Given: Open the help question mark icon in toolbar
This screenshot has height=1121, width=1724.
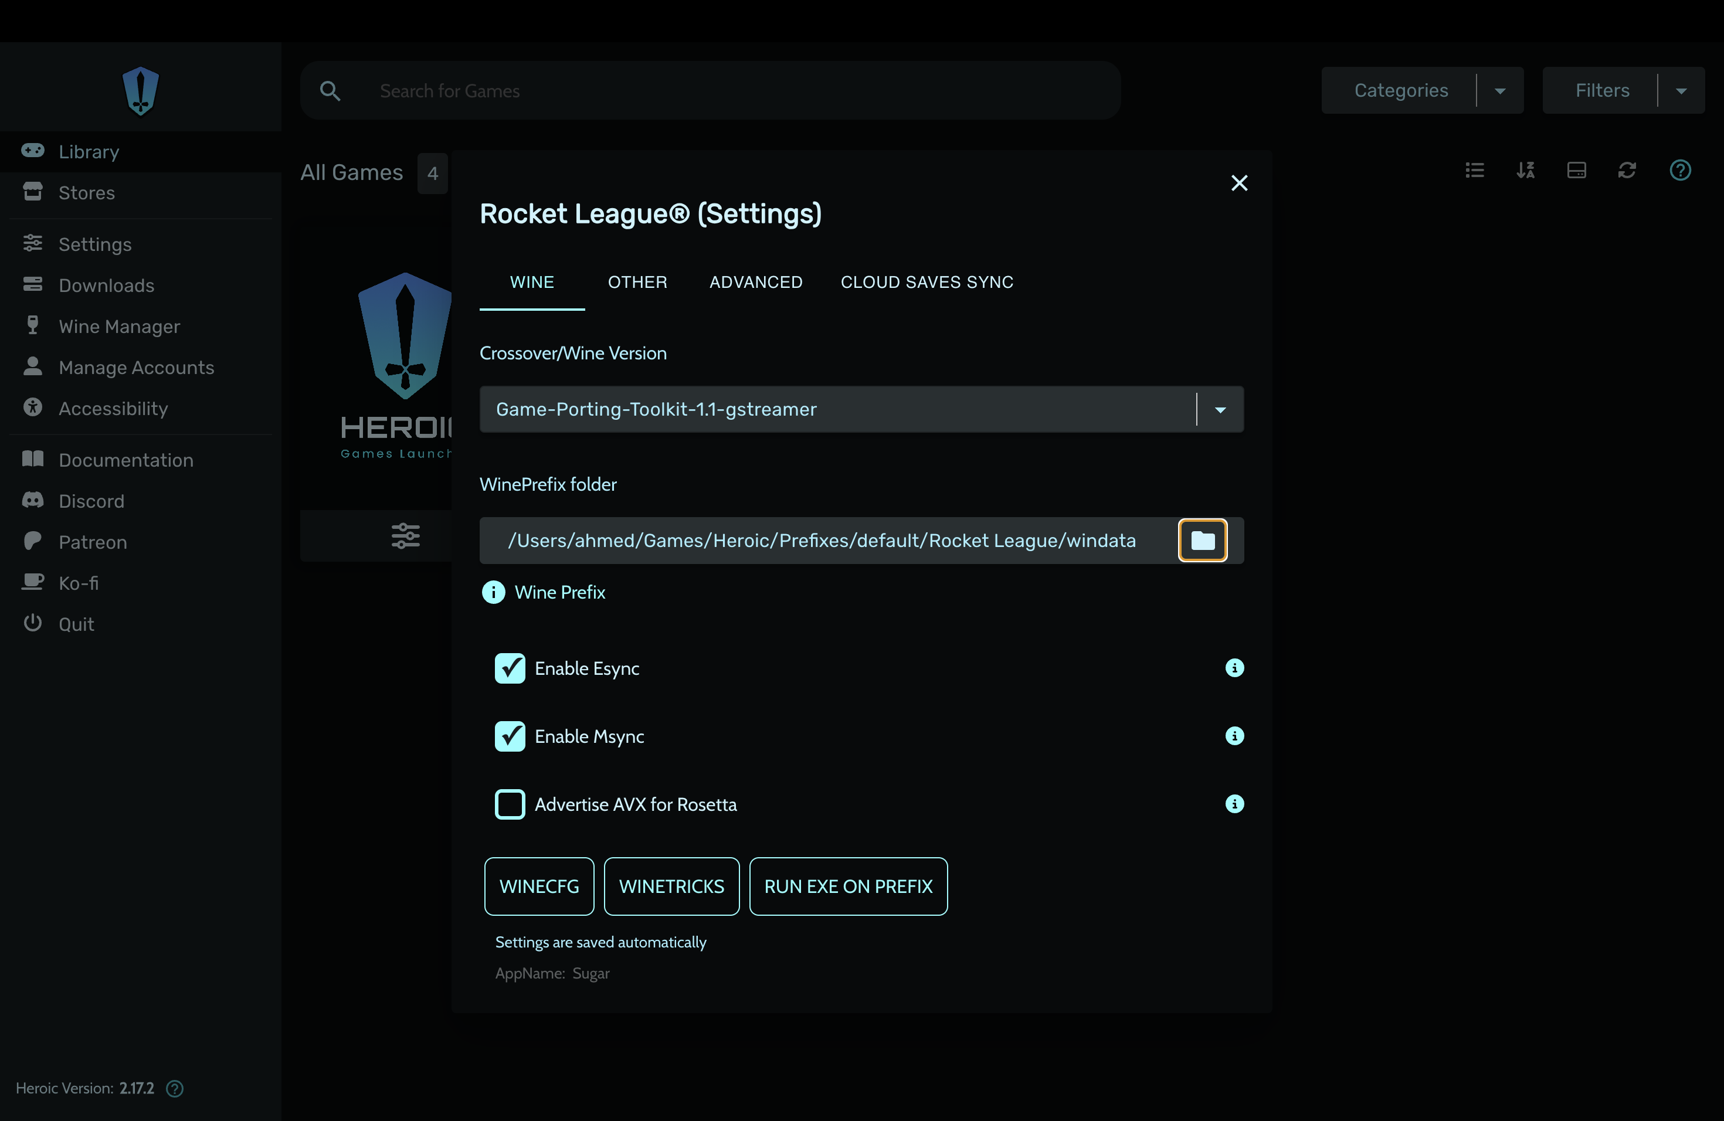Looking at the screenshot, I should click(x=1680, y=170).
